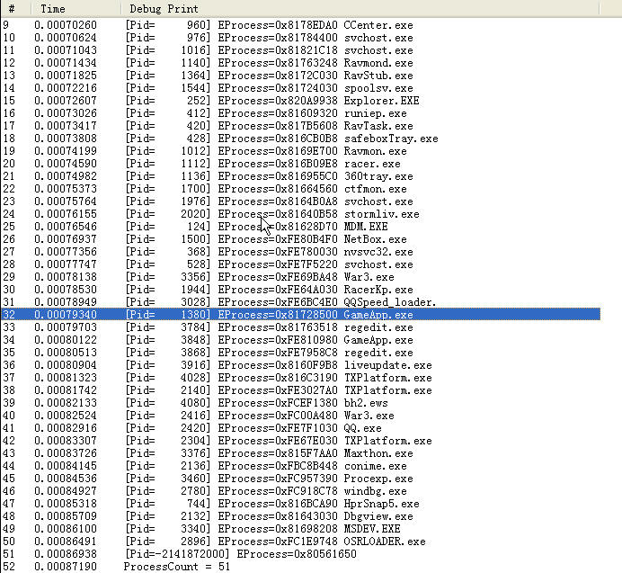622x573 pixels.
Task: Select the bh2.ews row
Action: pos(301,403)
